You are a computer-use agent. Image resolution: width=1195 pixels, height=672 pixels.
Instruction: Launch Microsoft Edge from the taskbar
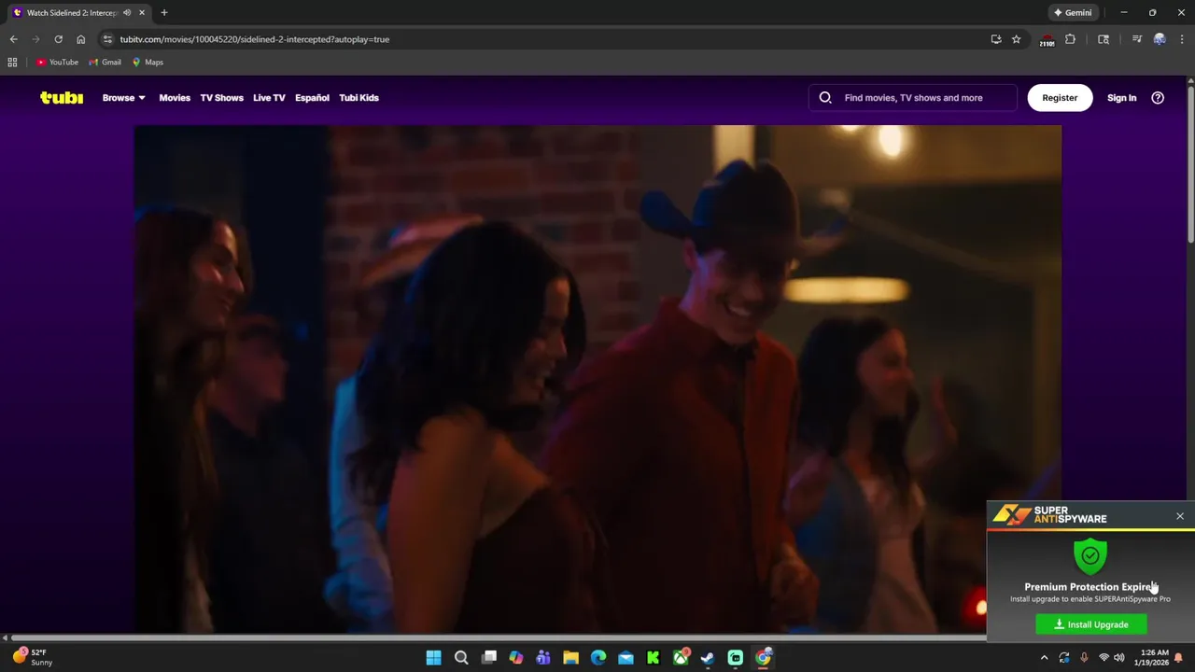[598, 658]
